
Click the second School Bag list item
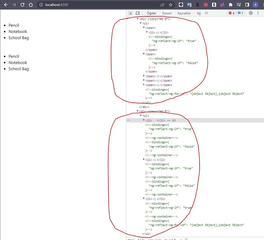pos(19,69)
